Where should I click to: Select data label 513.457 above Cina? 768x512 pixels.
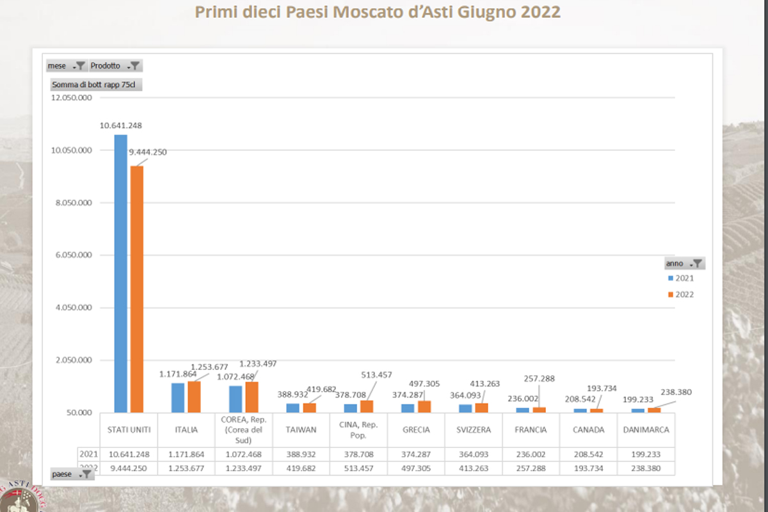[376, 375]
